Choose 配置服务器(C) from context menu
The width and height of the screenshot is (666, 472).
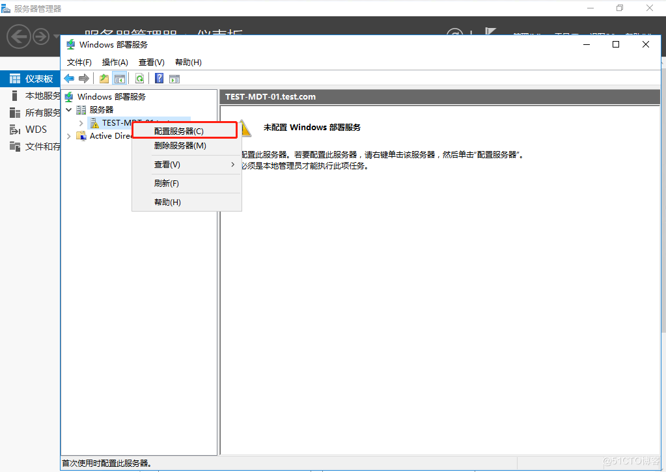point(185,132)
